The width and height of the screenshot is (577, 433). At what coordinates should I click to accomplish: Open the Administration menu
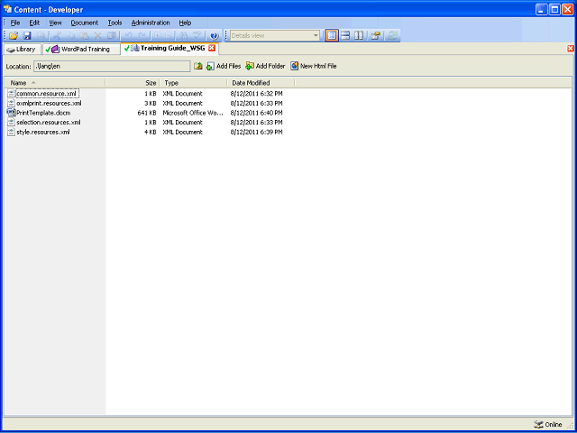point(151,23)
